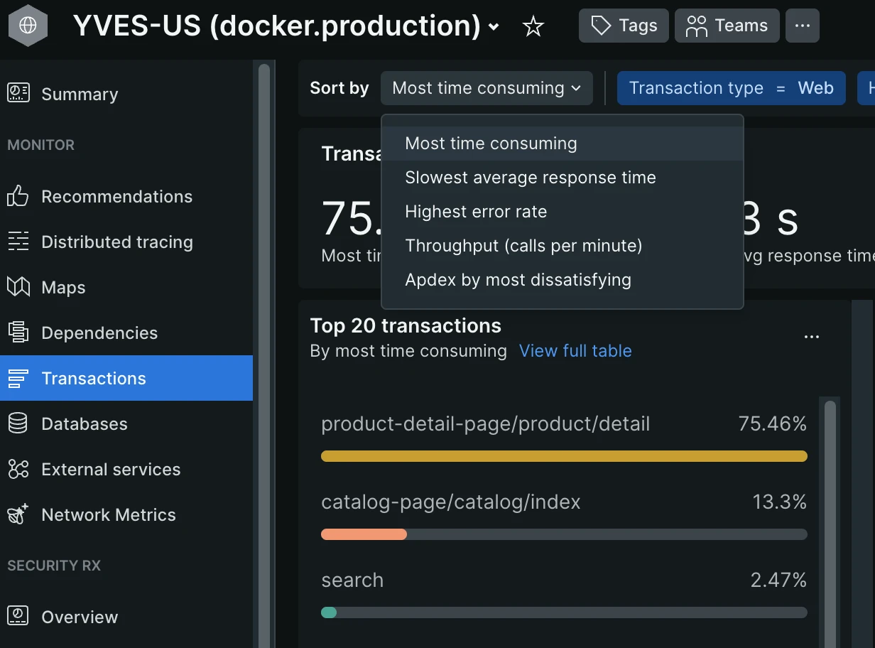Favorite the app with the star icon

[533, 27]
